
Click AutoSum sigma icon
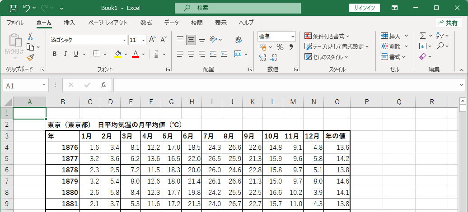click(423, 36)
